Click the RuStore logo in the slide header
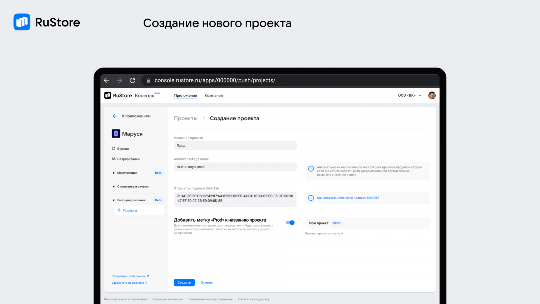Viewport: 540px width, 304px height. 47,22
